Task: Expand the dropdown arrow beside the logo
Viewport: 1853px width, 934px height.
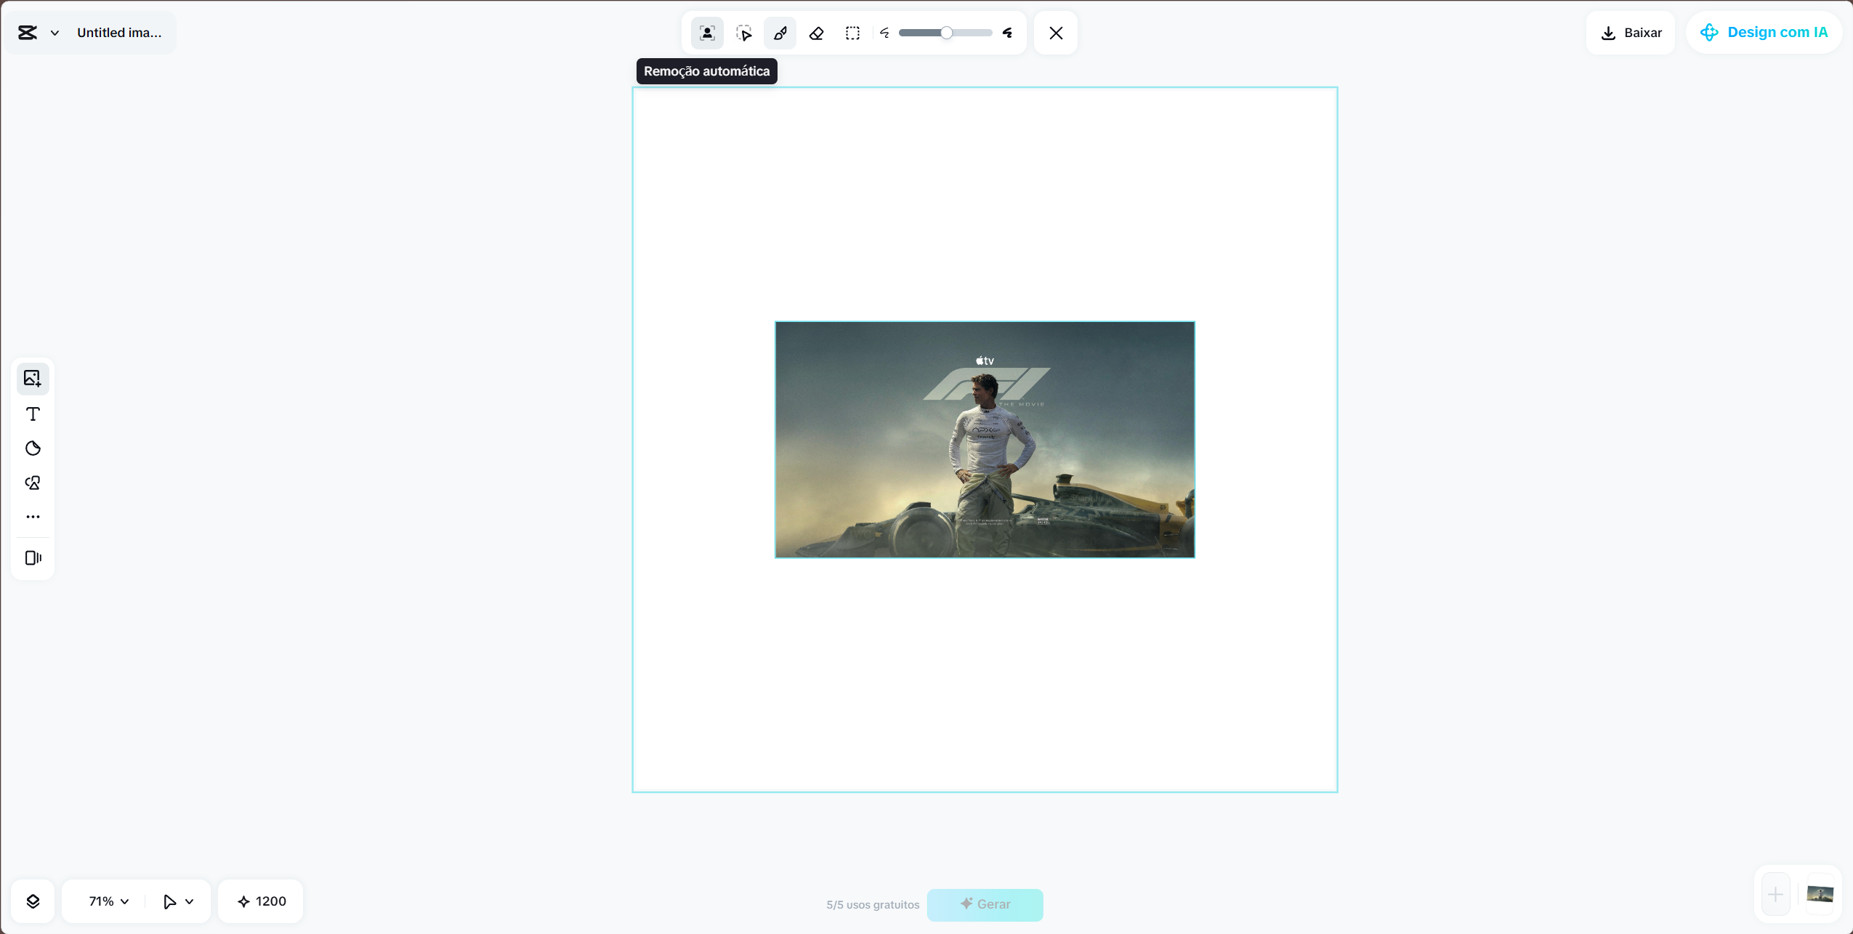Action: point(54,33)
